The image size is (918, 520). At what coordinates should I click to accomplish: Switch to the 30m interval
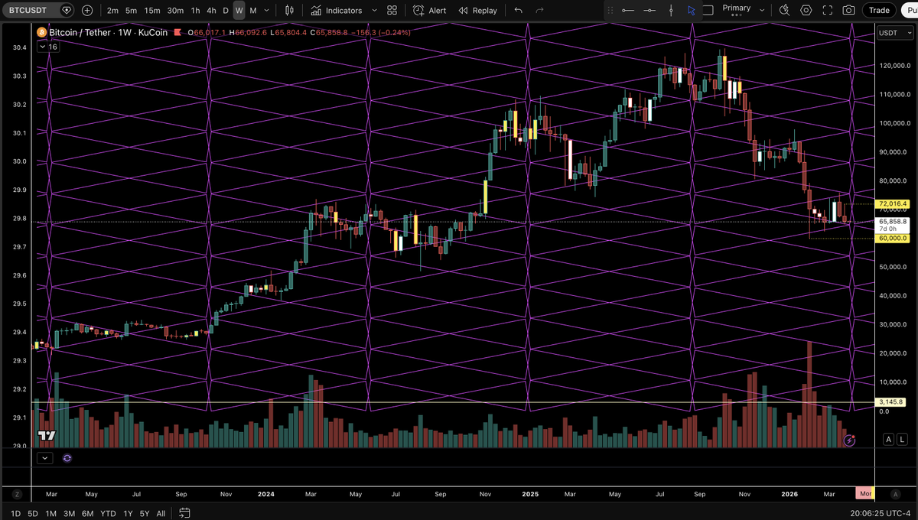click(x=175, y=11)
